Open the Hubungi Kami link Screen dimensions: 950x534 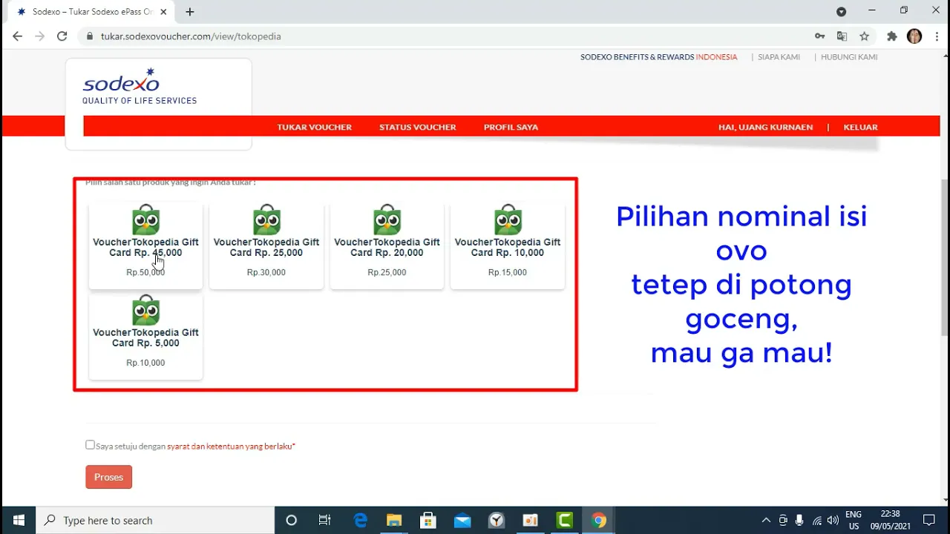[x=849, y=57]
